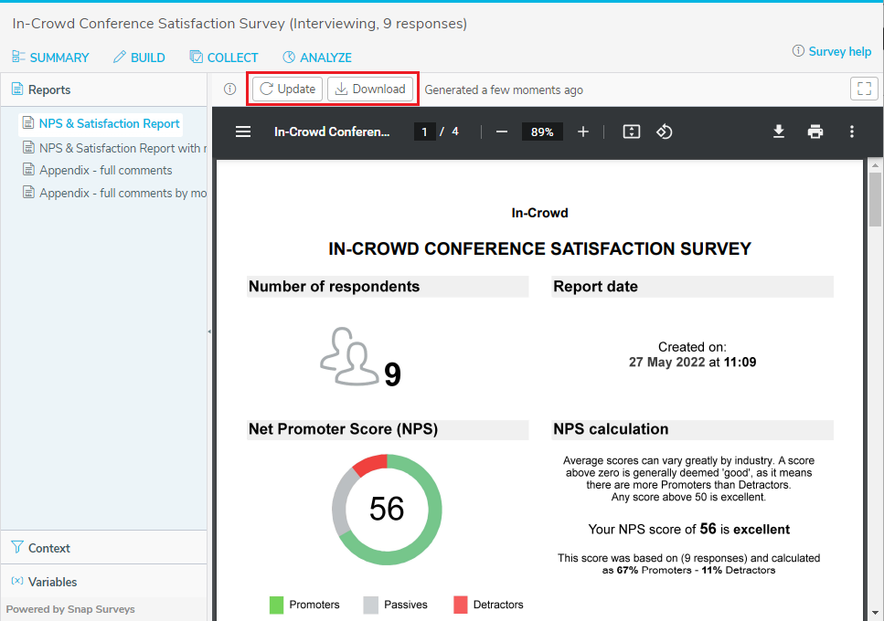Click the PDF title 'In-Crowd Conferen...'
The width and height of the screenshot is (884, 621).
click(332, 132)
